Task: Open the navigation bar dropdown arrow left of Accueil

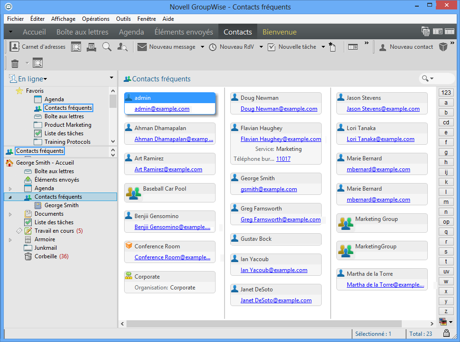Action: 10,32
